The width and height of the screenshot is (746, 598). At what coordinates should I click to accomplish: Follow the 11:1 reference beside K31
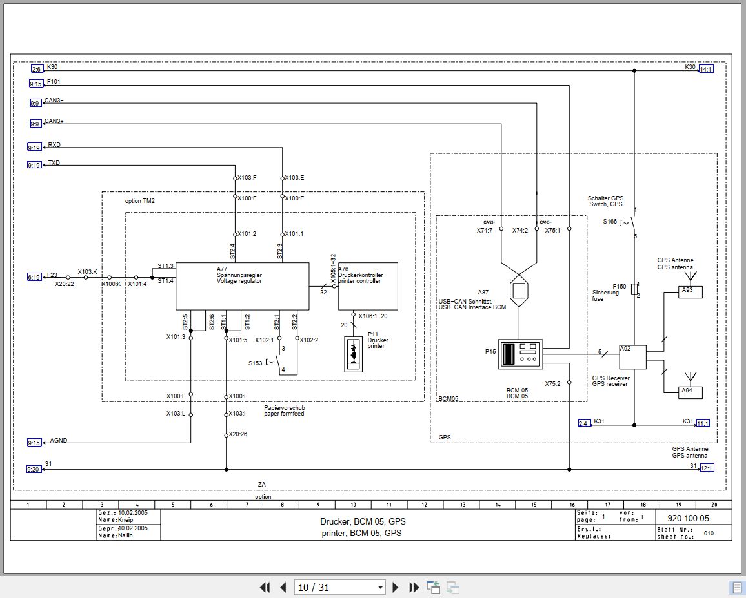pos(703,423)
